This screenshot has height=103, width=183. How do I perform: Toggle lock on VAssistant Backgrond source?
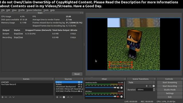pos(81,87)
